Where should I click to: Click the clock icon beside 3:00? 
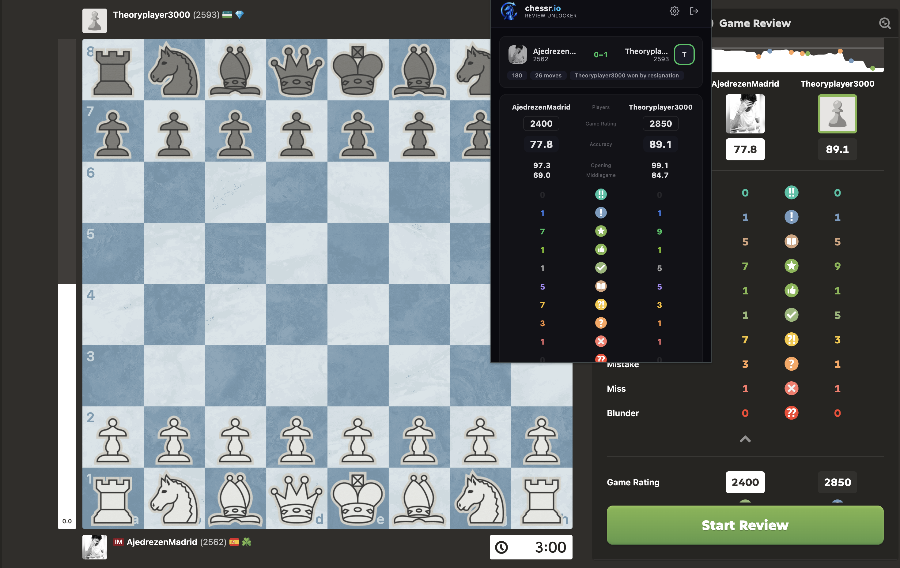[x=501, y=547]
